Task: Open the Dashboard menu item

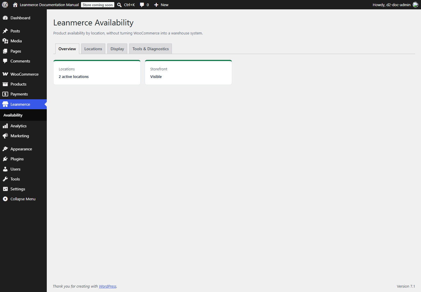Action: click(23, 18)
